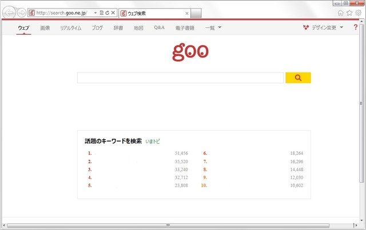Go to the browser Home icon

click(341, 13)
